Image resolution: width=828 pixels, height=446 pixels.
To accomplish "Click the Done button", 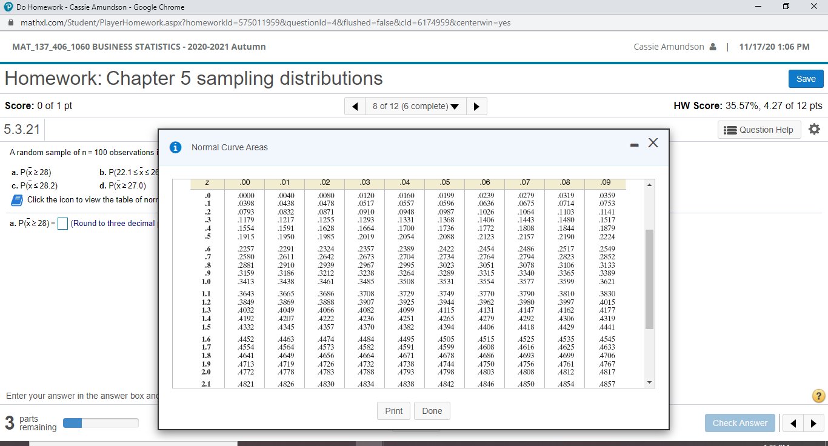I will pos(432,411).
